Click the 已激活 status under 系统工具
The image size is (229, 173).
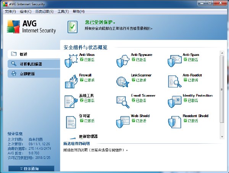click(89, 100)
